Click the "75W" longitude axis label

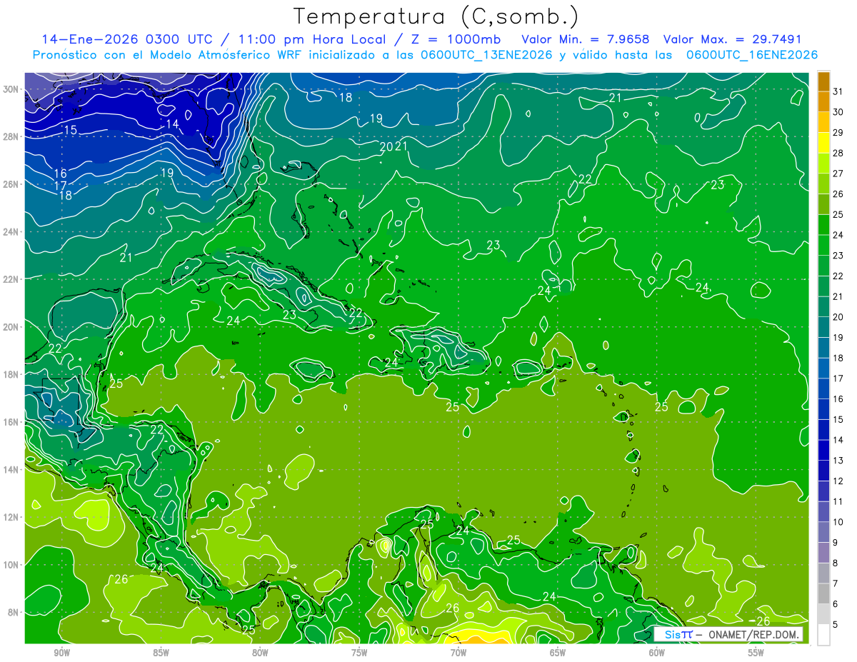pos(359,653)
